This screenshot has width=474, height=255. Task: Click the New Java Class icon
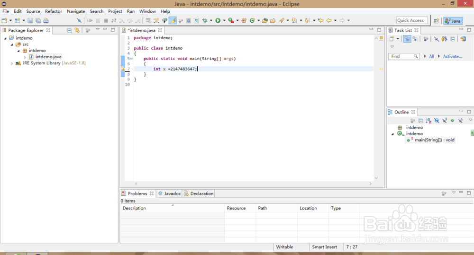[252, 20]
